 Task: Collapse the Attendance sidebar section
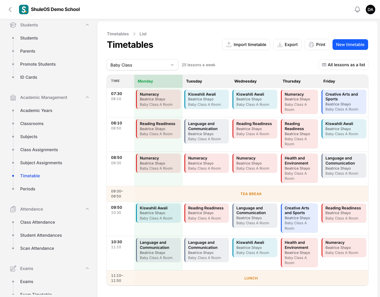point(87,209)
